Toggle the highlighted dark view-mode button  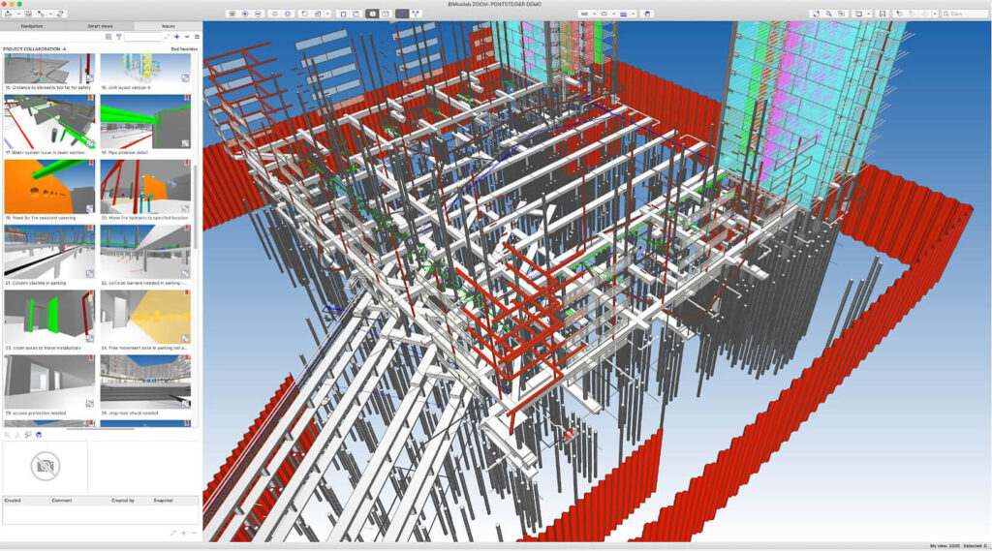coord(373,14)
